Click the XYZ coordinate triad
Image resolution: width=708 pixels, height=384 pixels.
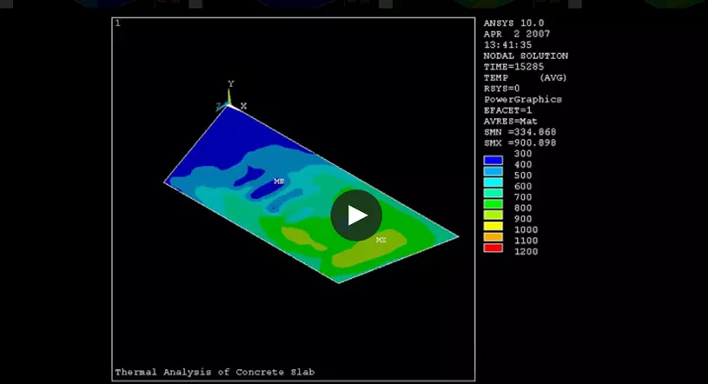click(x=231, y=96)
